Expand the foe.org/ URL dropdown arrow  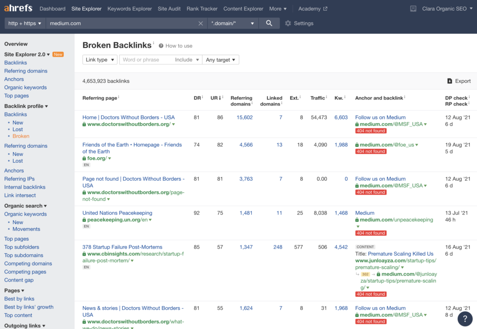pyautogui.click(x=109, y=158)
